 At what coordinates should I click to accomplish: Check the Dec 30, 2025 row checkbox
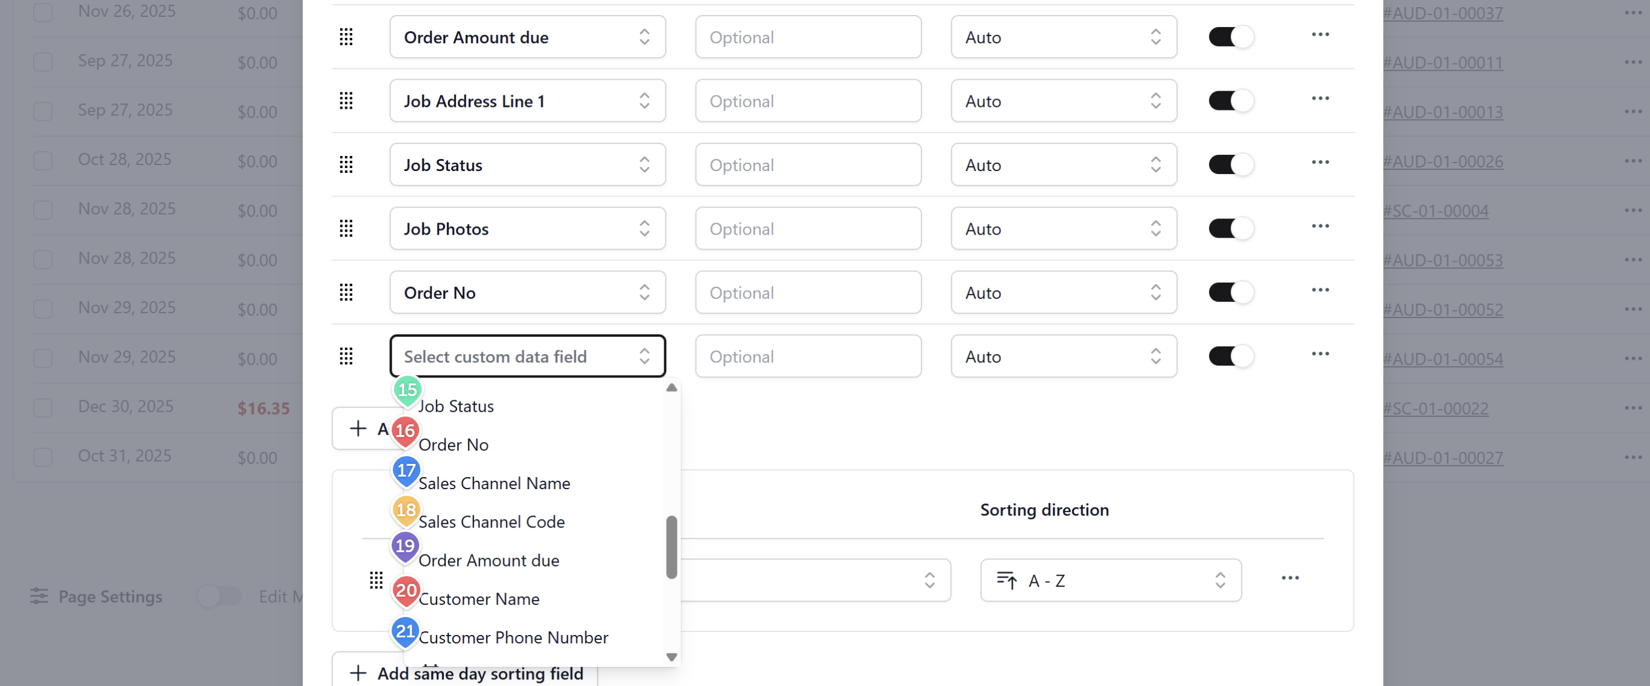pos(43,408)
